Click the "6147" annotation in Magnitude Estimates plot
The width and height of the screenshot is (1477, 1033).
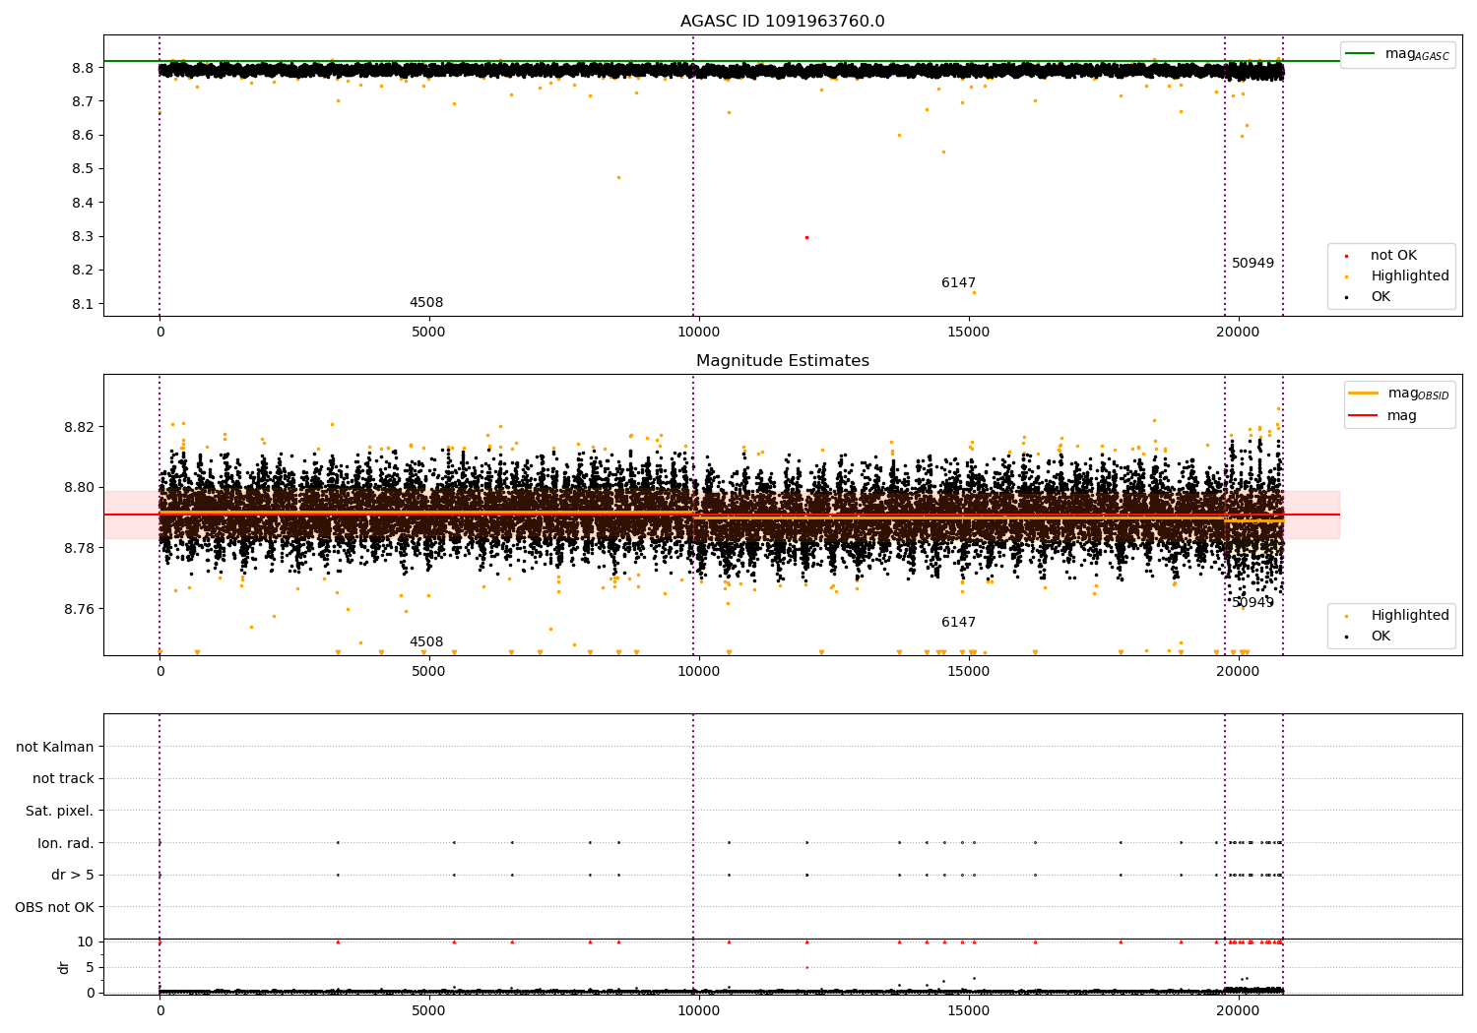click(x=958, y=623)
